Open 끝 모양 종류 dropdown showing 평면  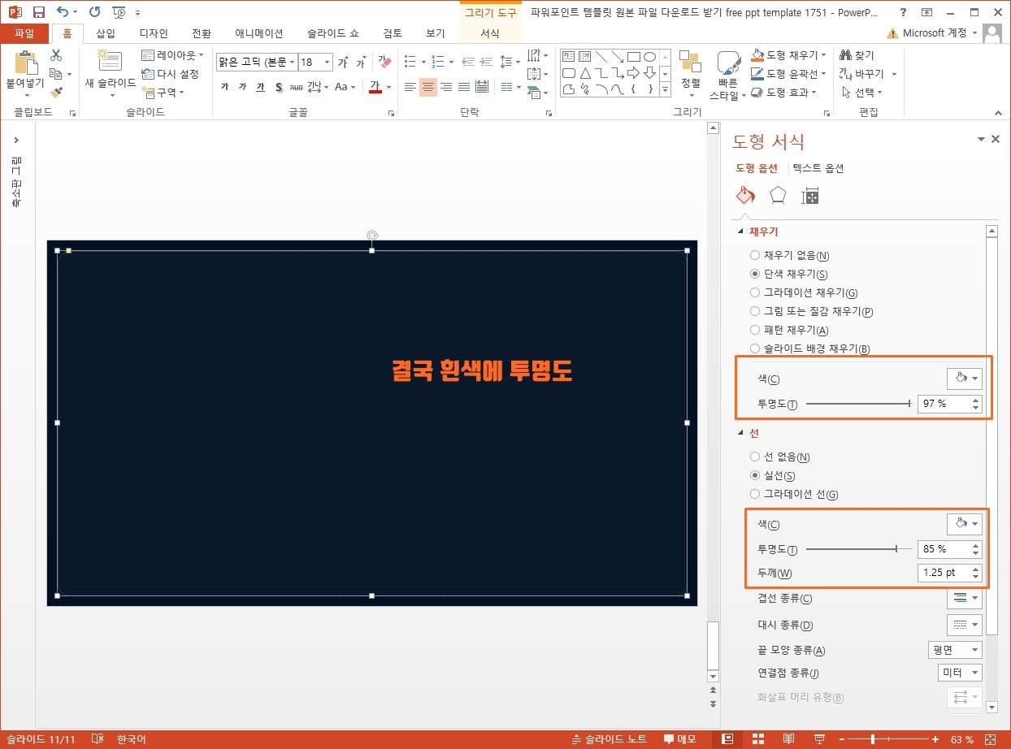coord(955,650)
